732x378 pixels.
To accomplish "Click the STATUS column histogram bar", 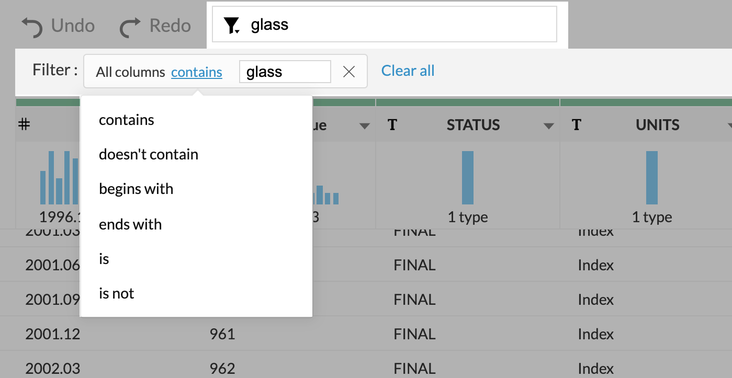I will [x=468, y=178].
